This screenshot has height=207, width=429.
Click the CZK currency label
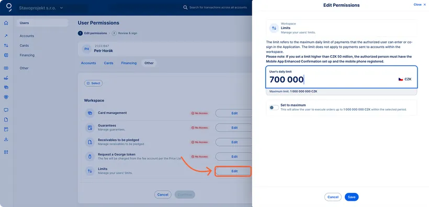[x=408, y=79]
